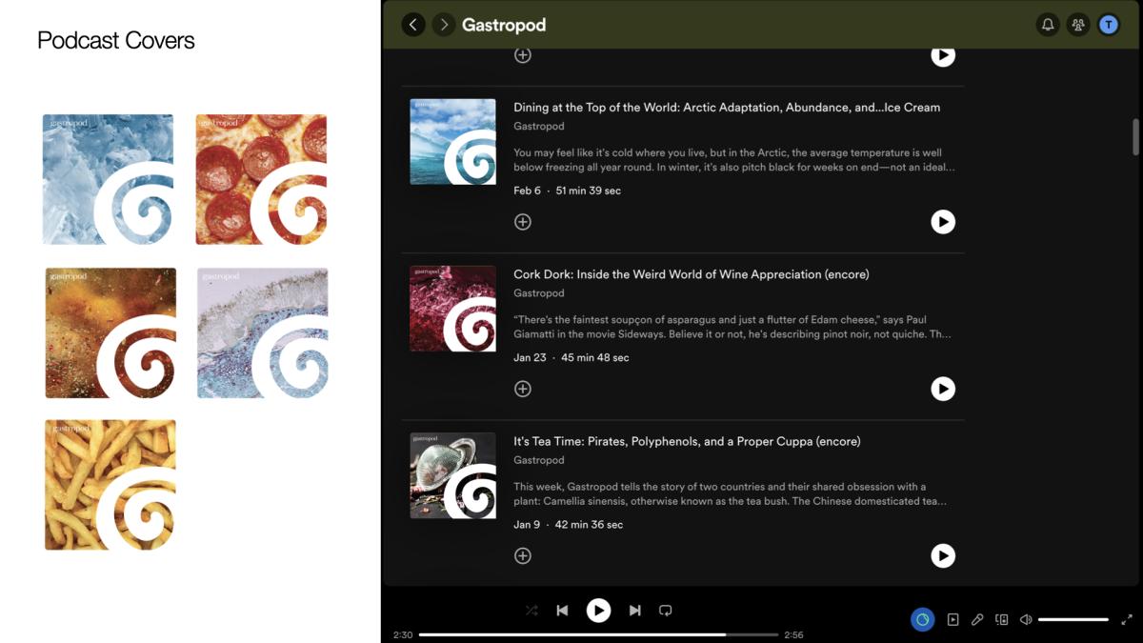Go forward with the right arrow button
This screenshot has height=643, width=1143.
point(443,25)
